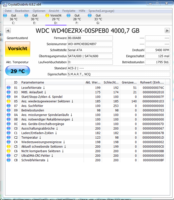Click the Gesamtzustand label
Viewport: 174px width, 200px height.
pos(17,38)
